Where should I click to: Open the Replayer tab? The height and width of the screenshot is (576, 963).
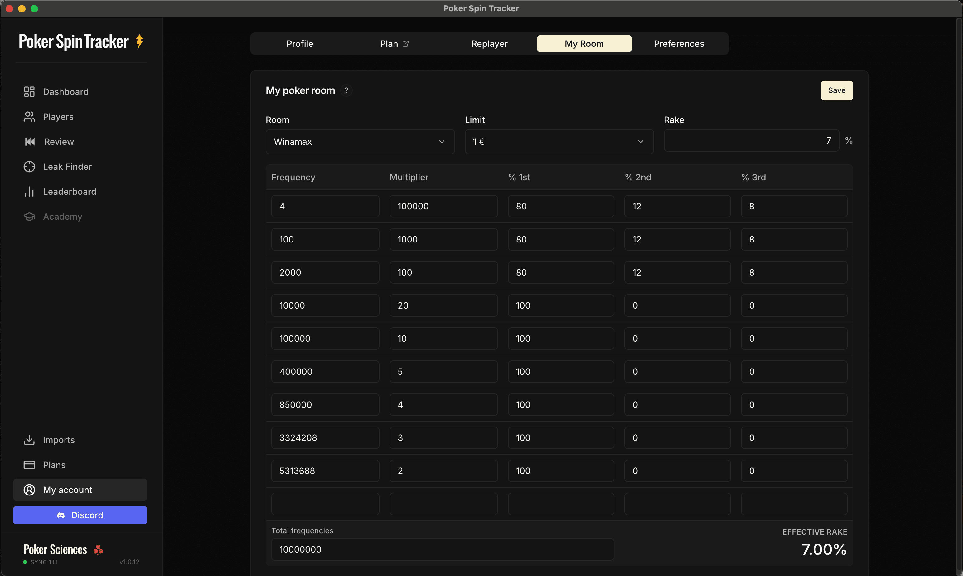point(489,43)
